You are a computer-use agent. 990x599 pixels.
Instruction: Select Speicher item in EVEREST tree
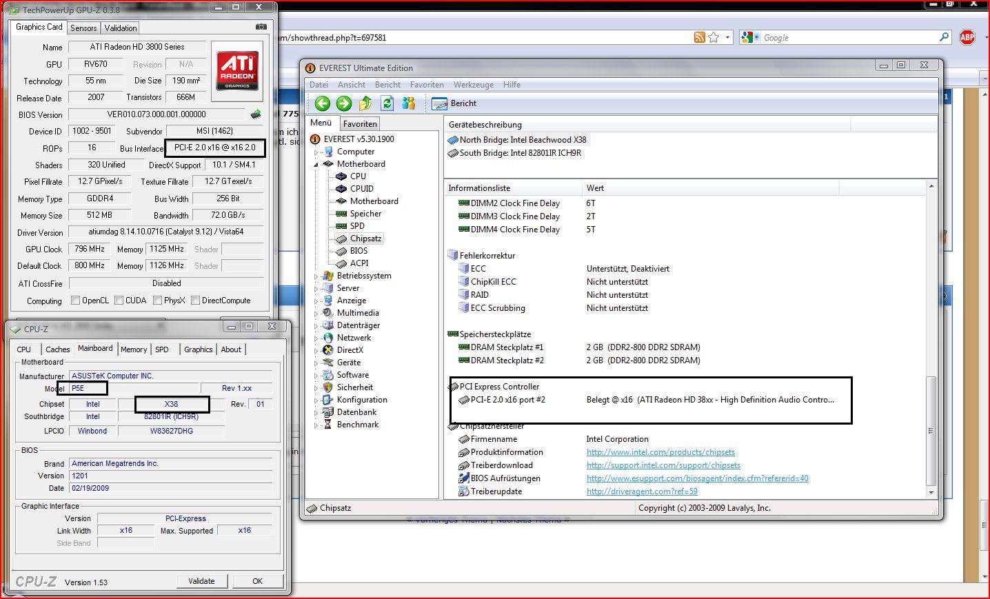(x=365, y=214)
